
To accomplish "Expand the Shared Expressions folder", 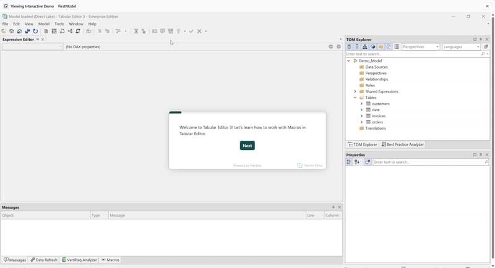I will (355, 91).
